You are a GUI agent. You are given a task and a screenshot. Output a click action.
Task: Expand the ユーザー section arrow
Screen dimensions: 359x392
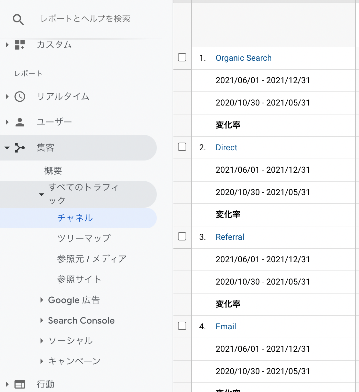pos(7,122)
